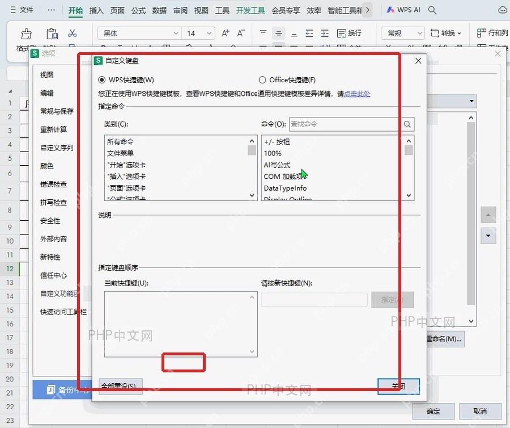Select 文件菜单 in category list
This screenshot has height=428, width=510.
coord(120,153)
